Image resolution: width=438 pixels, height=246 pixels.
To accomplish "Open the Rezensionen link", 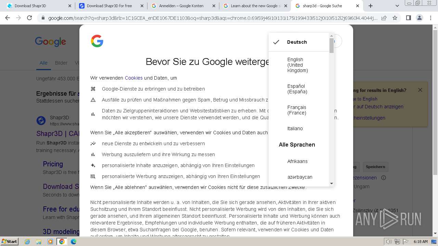I will click(364, 178).
